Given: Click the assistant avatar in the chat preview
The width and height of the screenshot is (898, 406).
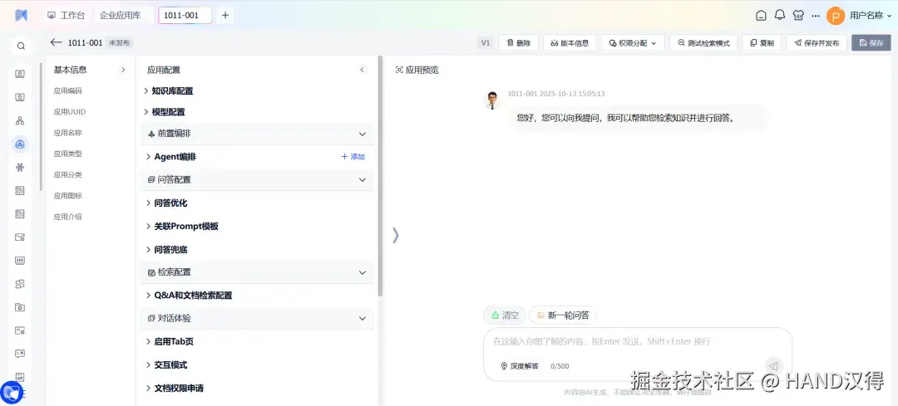Looking at the screenshot, I should tap(491, 100).
